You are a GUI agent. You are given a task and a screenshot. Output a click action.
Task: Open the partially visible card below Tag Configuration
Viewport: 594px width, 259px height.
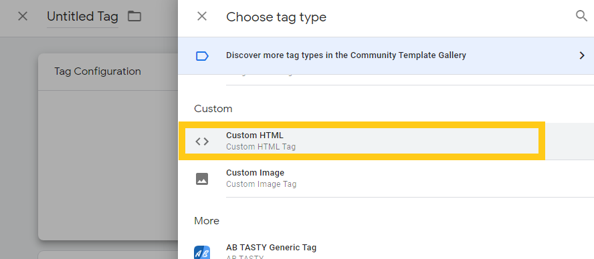point(108,255)
